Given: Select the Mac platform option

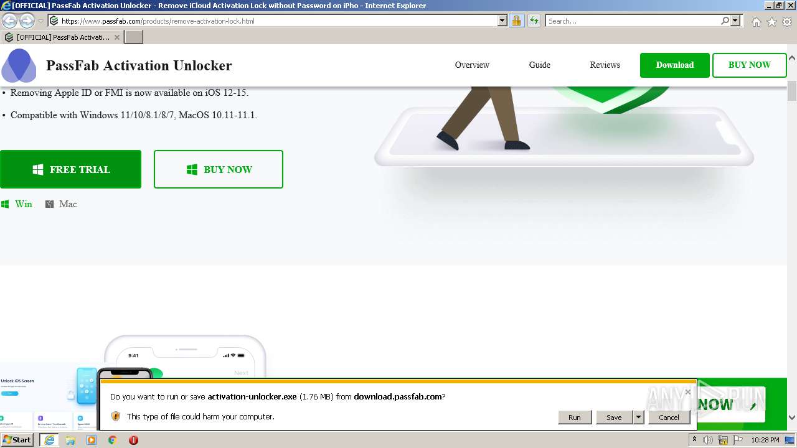Looking at the screenshot, I should 61,204.
